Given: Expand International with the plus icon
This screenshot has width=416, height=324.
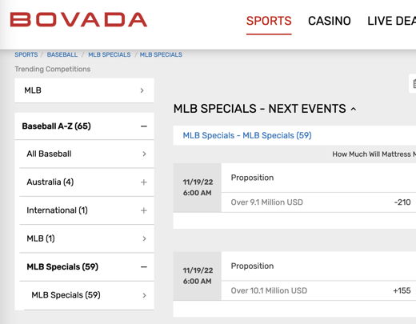Looking at the screenshot, I should (x=144, y=210).
